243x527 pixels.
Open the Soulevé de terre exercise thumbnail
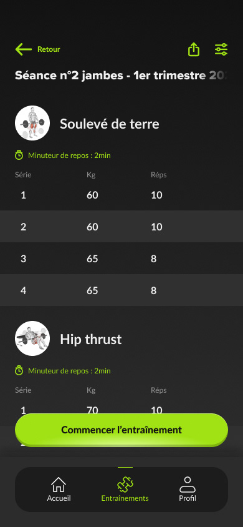coord(32,123)
